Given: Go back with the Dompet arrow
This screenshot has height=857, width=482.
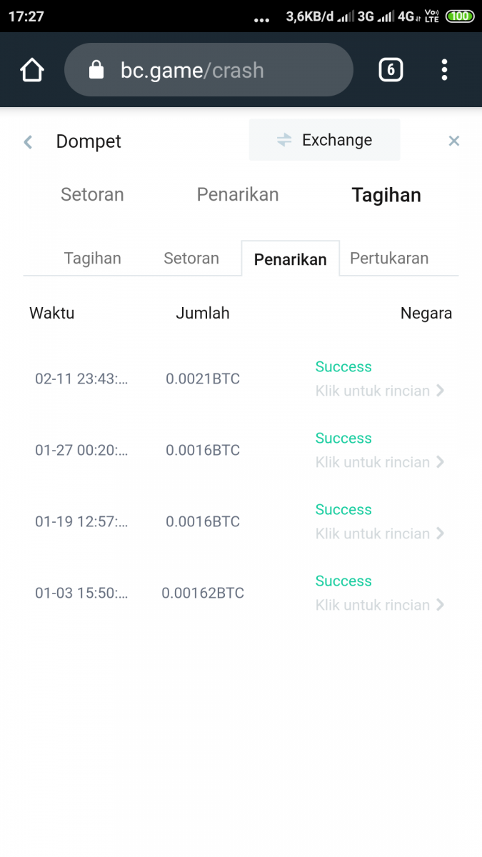Looking at the screenshot, I should [28, 141].
